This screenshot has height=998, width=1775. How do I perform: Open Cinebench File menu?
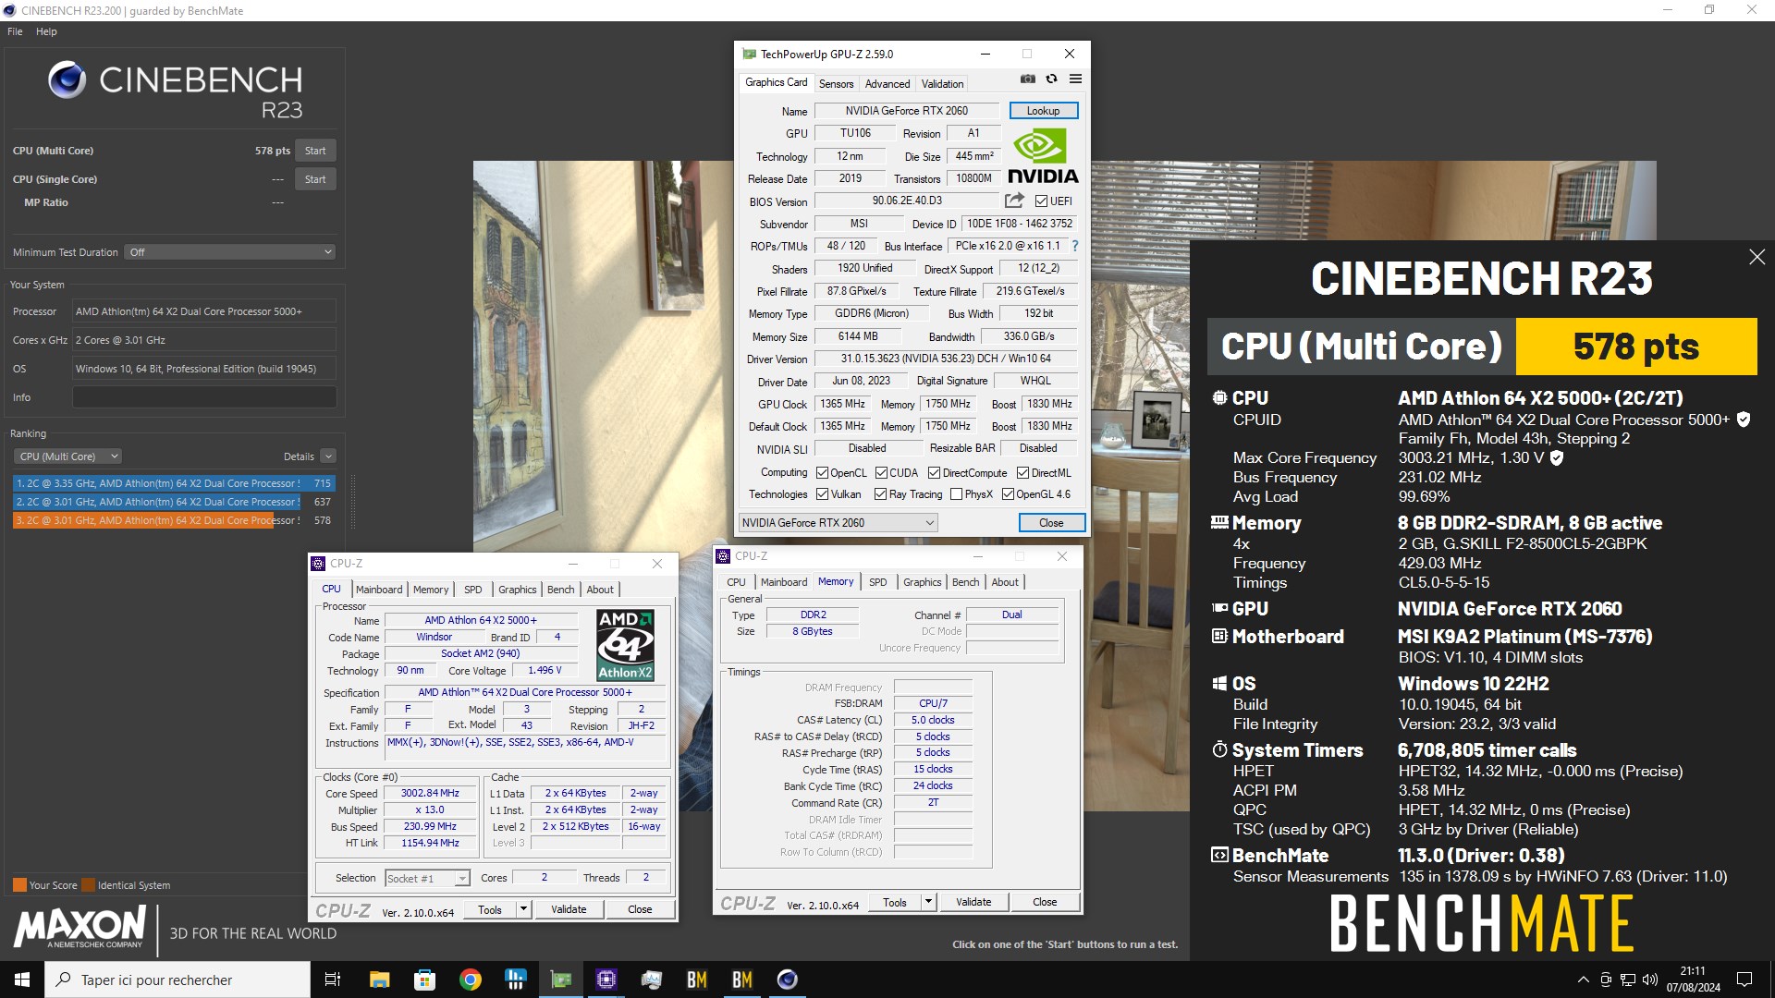click(x=15, y=31)
